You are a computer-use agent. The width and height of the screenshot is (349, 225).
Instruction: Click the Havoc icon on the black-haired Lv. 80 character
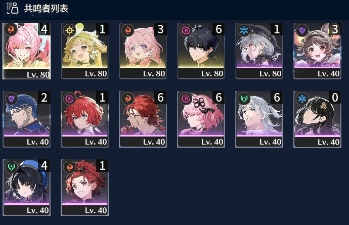pos(186,30)
